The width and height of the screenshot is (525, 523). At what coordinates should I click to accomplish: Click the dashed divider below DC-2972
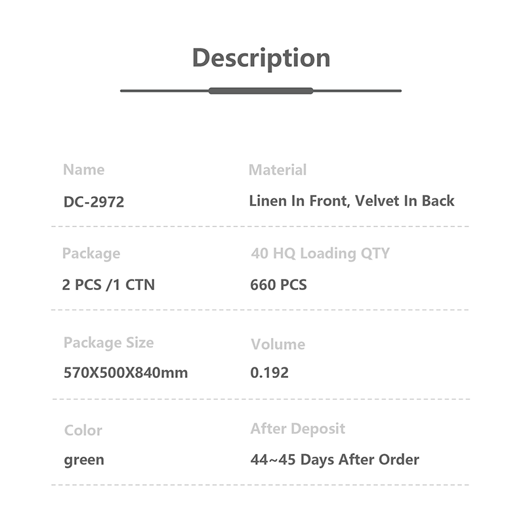(260, 226)
